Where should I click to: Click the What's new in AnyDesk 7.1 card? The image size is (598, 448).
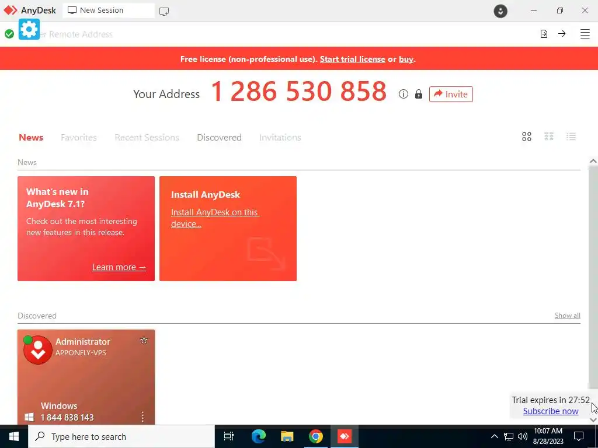[x=86, y=229]
